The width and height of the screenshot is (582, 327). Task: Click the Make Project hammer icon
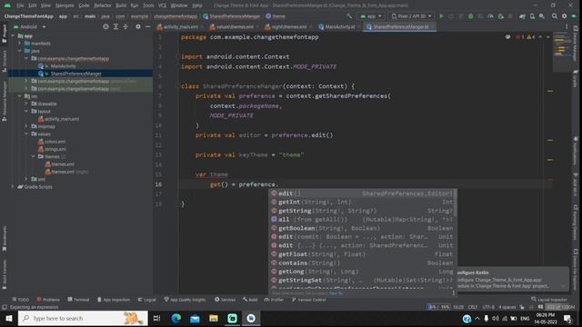(349, 16)
